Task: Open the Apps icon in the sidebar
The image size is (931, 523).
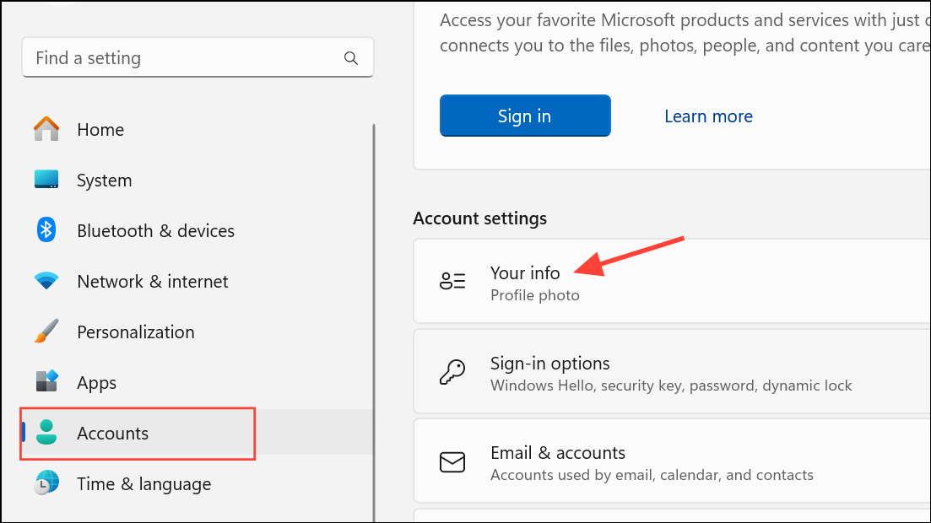Action: 46,382
